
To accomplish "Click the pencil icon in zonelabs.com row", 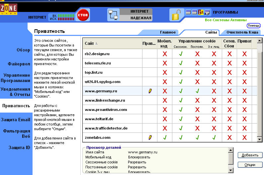I will [150, 137].
